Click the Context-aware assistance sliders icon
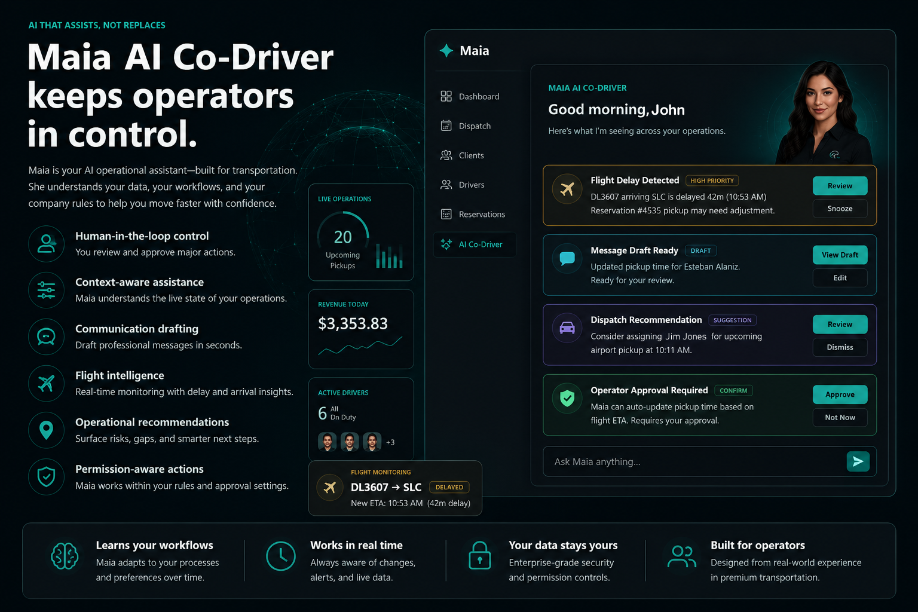Viewport: 918px width, 612px height. [46, 290]
